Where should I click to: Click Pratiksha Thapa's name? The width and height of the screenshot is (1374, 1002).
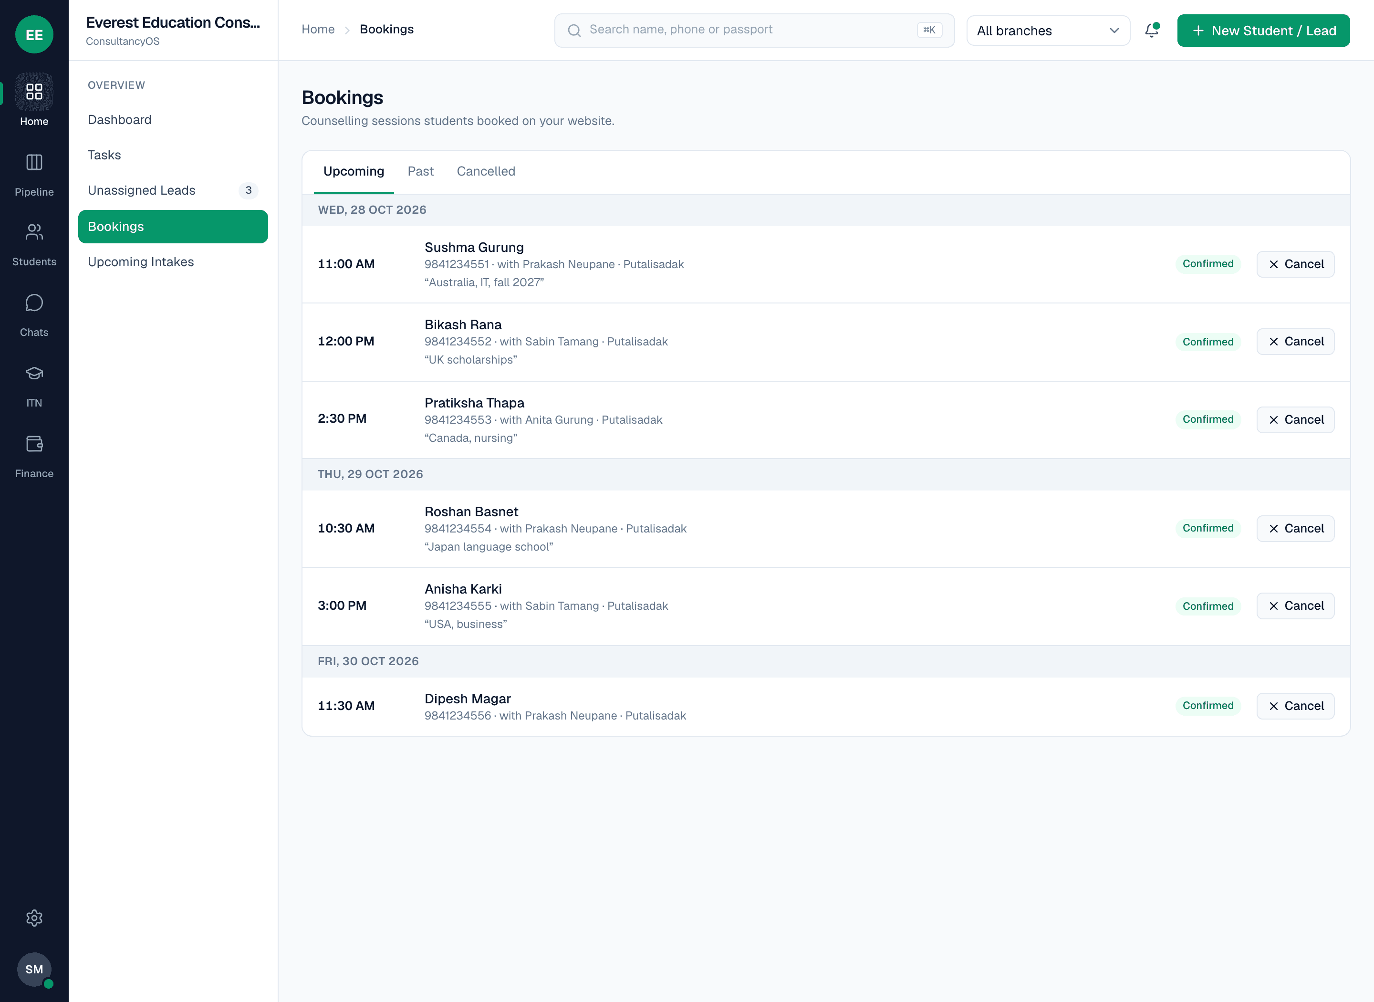coord(474,403)
